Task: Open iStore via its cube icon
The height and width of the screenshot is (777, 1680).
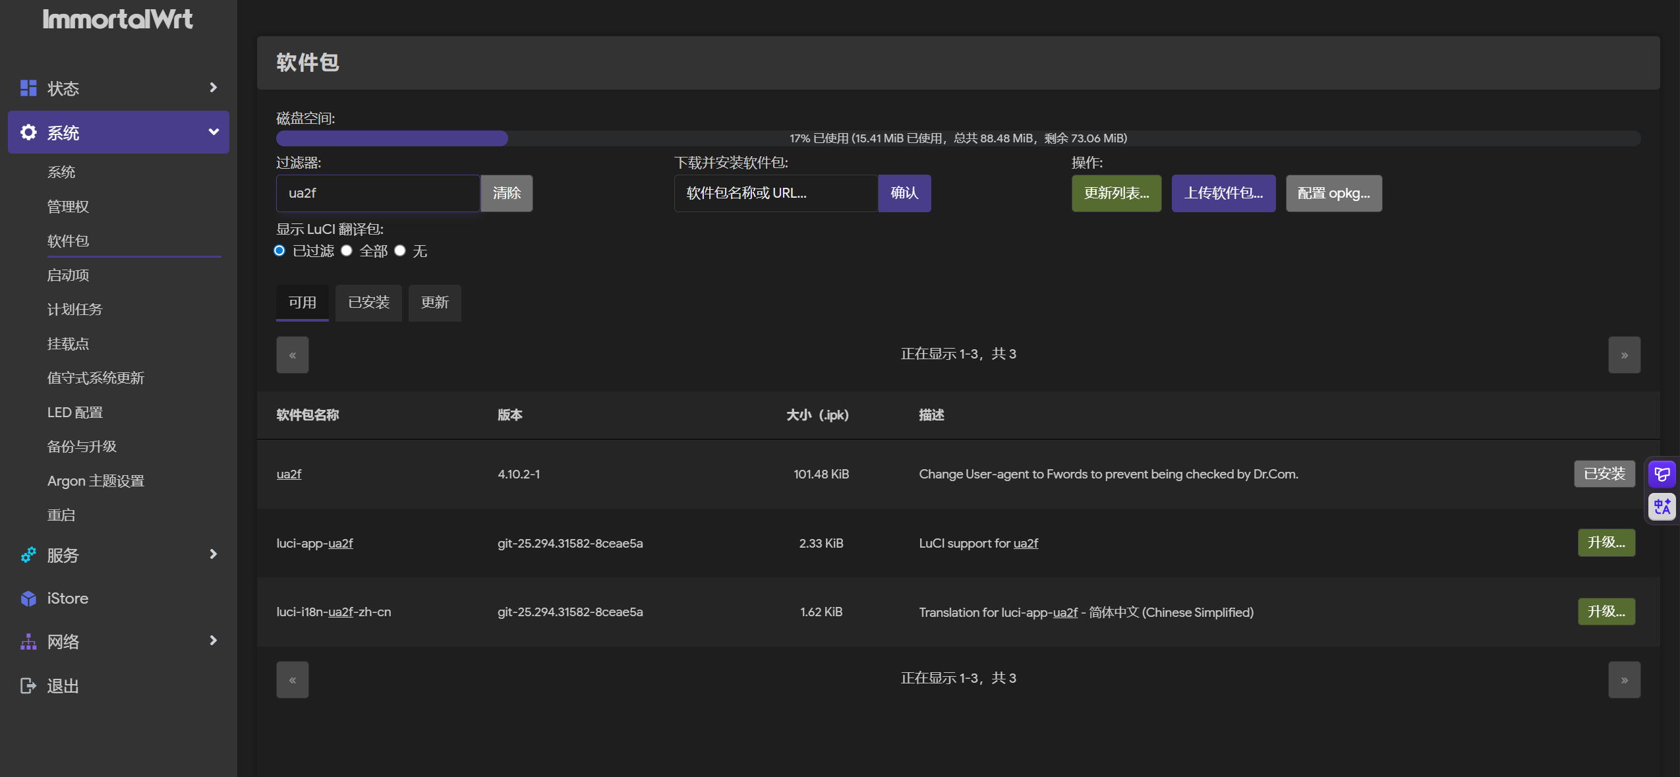Action: pos(28,598)
